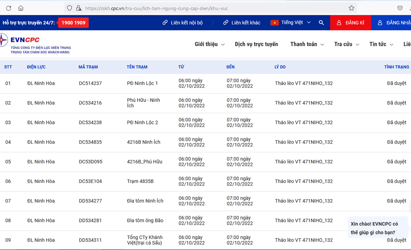Click the ĐĂNG KÍ register button

[350, 23]
